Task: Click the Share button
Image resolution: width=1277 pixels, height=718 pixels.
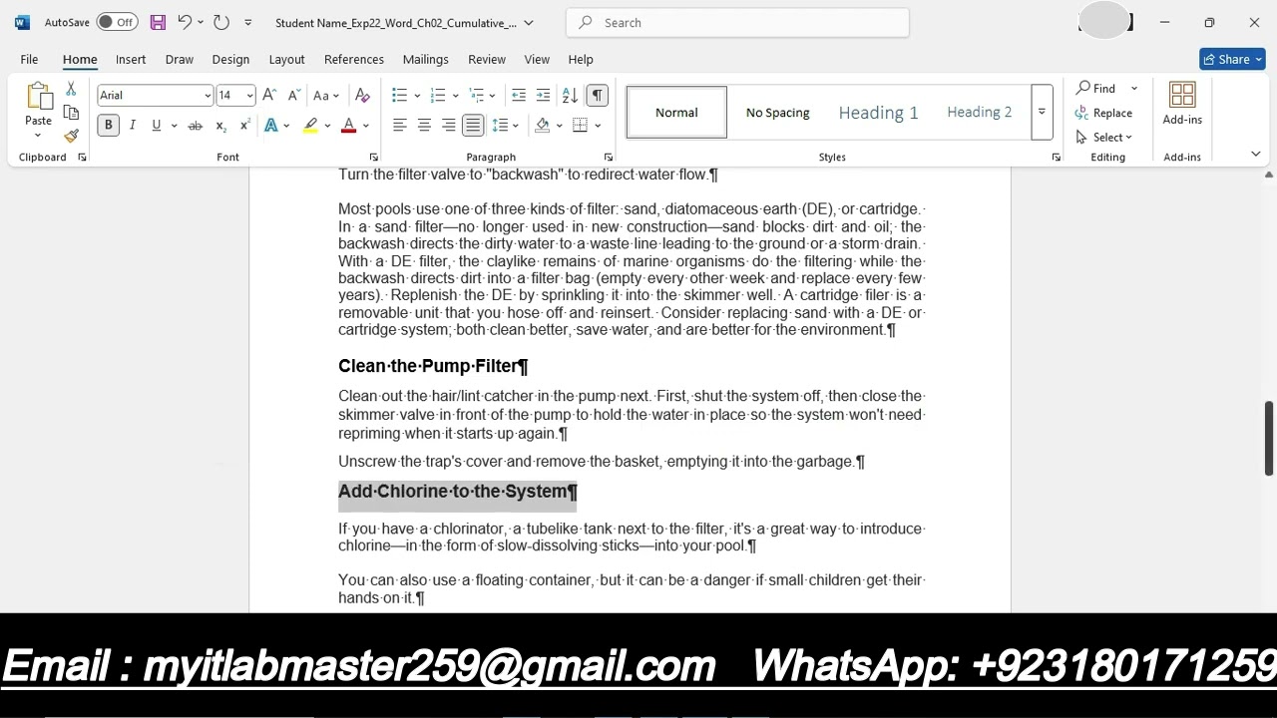Action: pos(1233,59)
